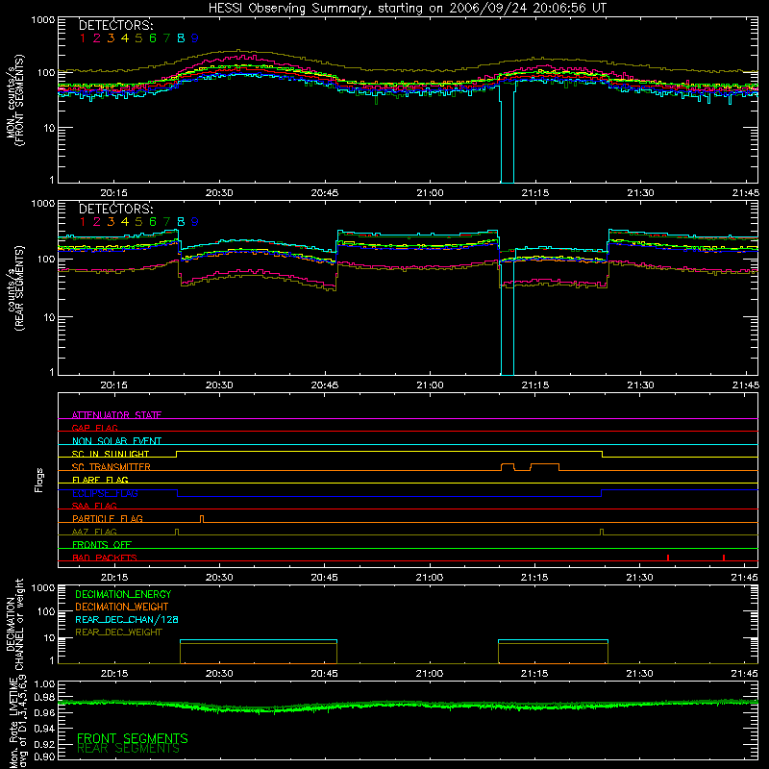Click the FLARE_FLAG label
Image resolution: width=769 pixels, height=769 pixels.
pos(100,480)
